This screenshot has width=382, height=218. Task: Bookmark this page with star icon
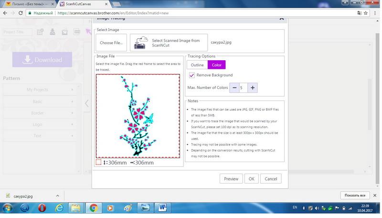coord(366,13)
